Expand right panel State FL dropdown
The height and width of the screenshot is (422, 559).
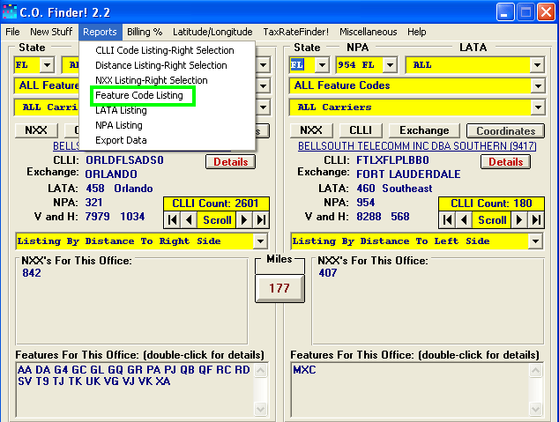[x=322, y=65]
